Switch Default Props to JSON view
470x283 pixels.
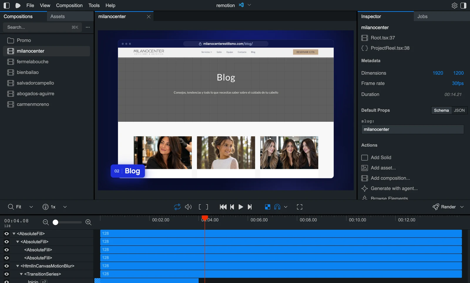click(x=459, y=110)
